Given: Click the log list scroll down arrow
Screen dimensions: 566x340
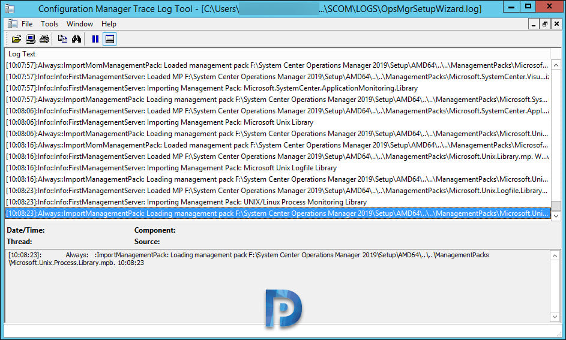Looking at the screenshot, I should tap(556, 216).
